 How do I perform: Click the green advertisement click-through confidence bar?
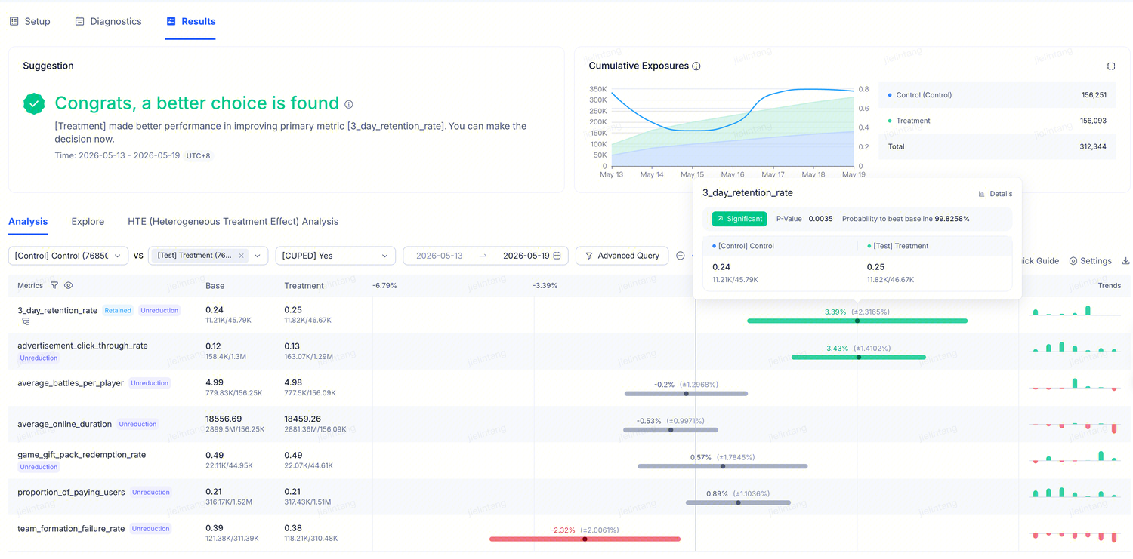pyautogui.click(x=859, y=357)
